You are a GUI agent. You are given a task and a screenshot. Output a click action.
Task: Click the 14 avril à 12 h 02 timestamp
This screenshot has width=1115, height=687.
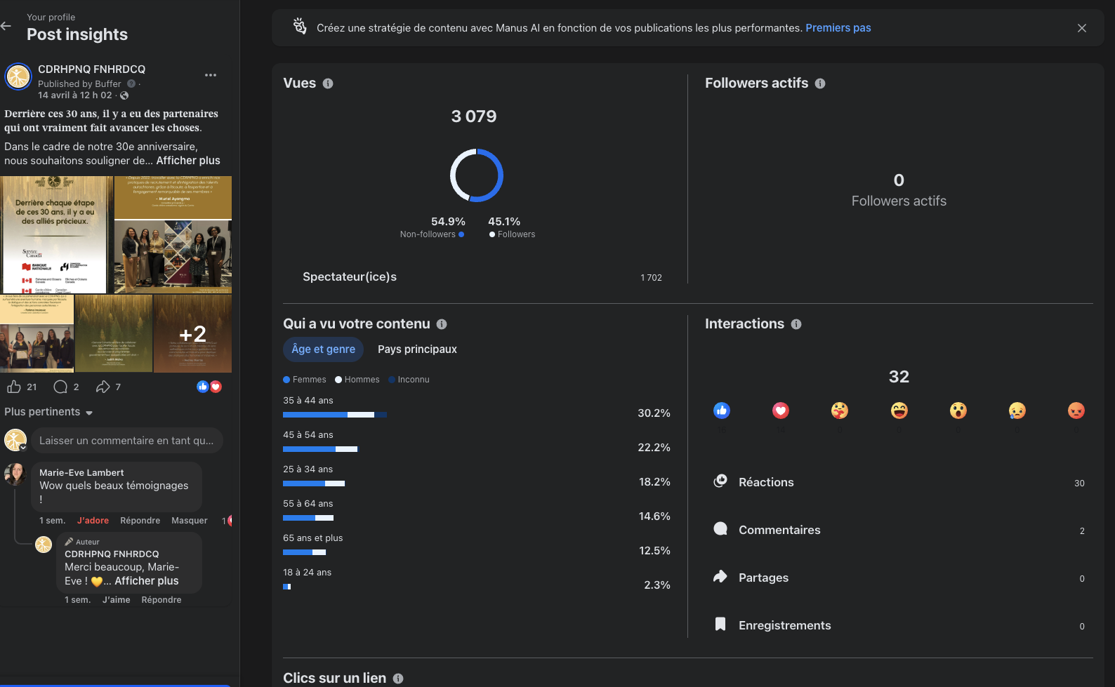click(74, 95)
